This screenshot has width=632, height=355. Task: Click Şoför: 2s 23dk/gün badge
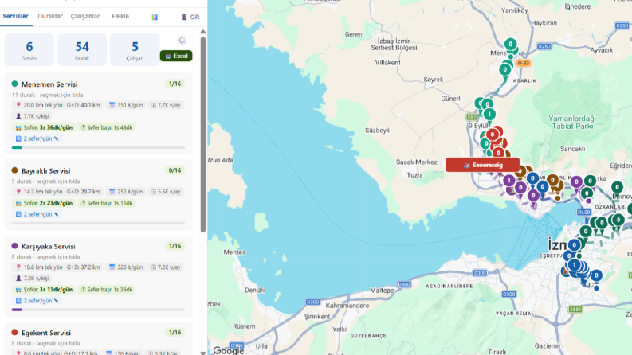(44, 203)
